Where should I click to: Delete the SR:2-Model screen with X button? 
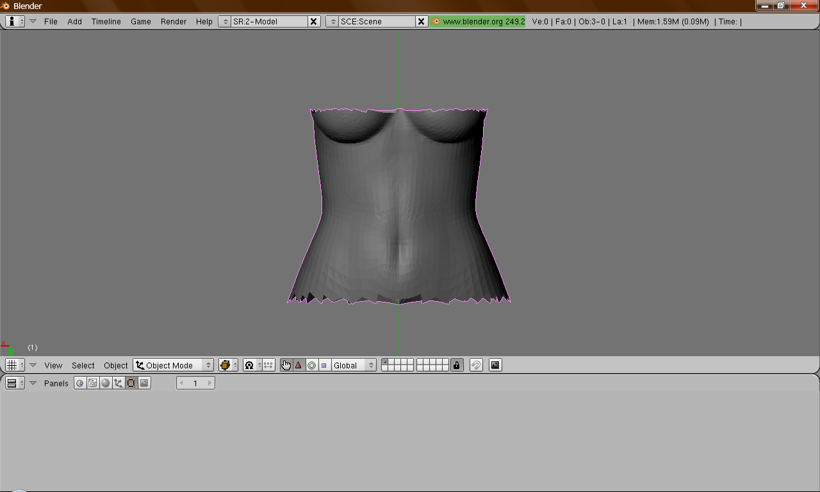314,21
